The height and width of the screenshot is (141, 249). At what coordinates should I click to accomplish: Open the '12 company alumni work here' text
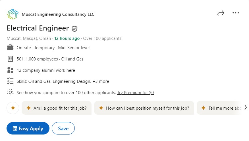click(46, 70)
